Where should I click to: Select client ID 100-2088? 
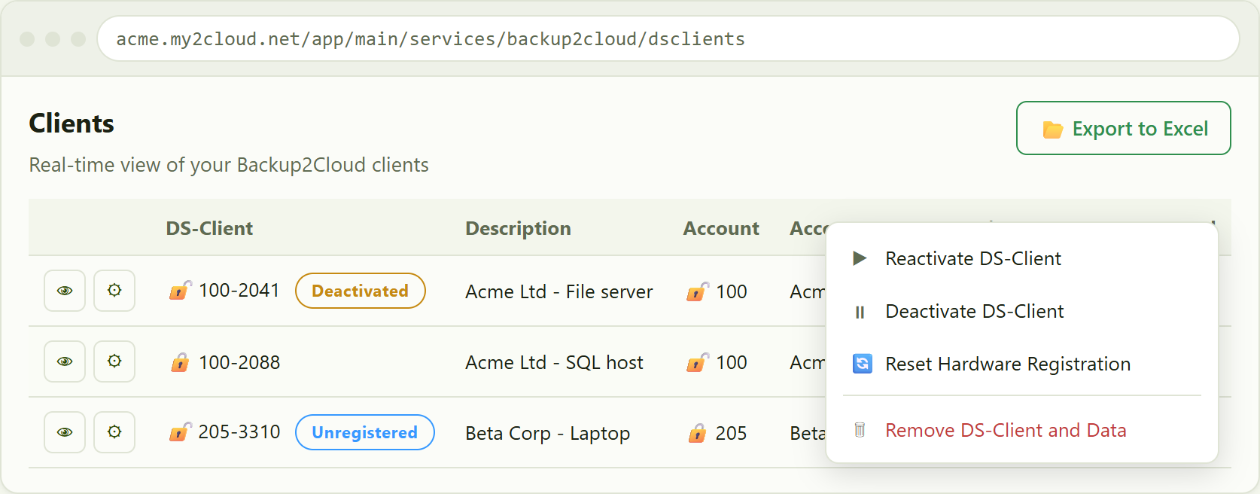pos(239,362)
